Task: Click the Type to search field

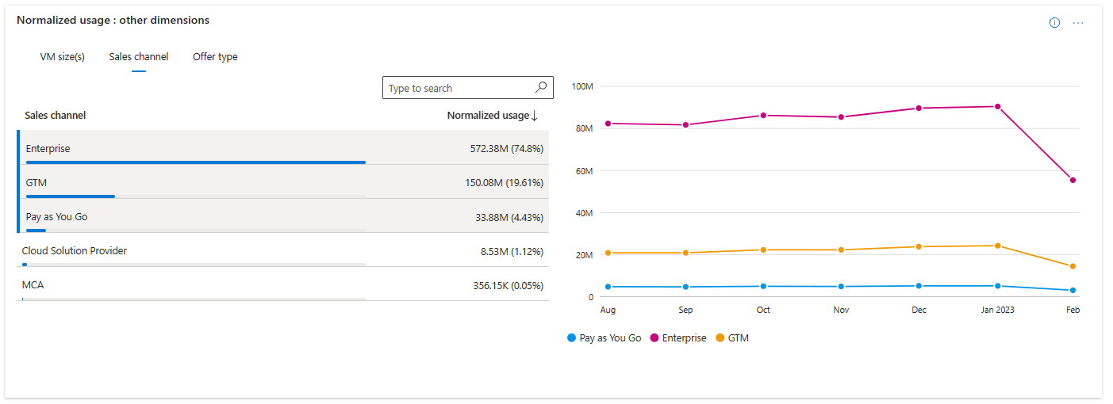Action: (x=459, y=88)
